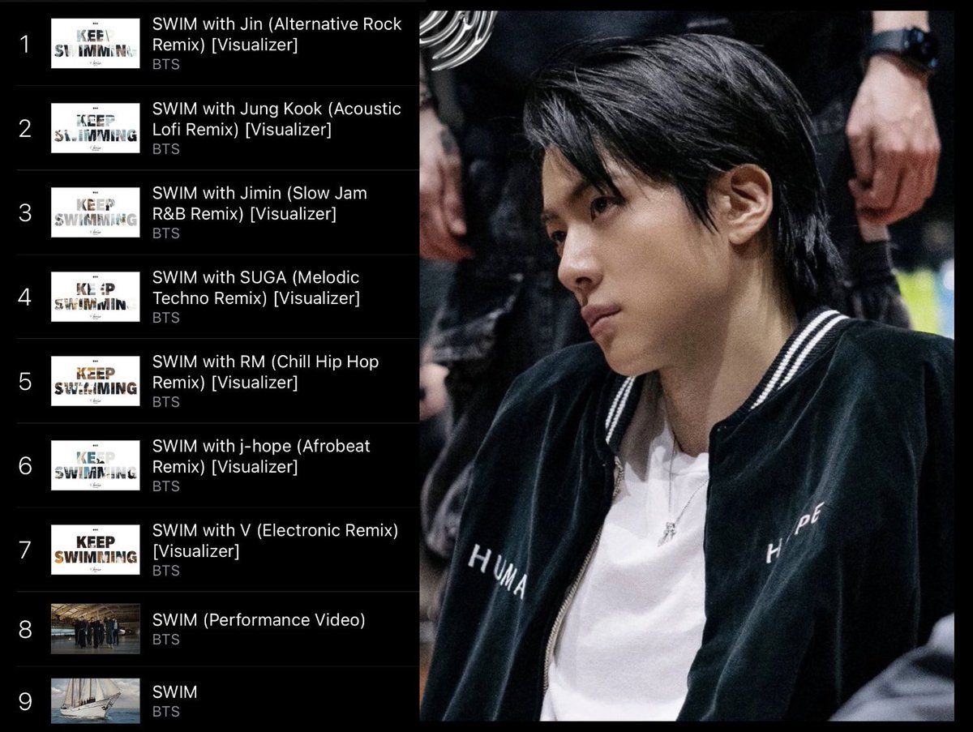Select title SWIM with V (Electronic Remix)
The image size is (973, 732).
[x=276, y=541]
